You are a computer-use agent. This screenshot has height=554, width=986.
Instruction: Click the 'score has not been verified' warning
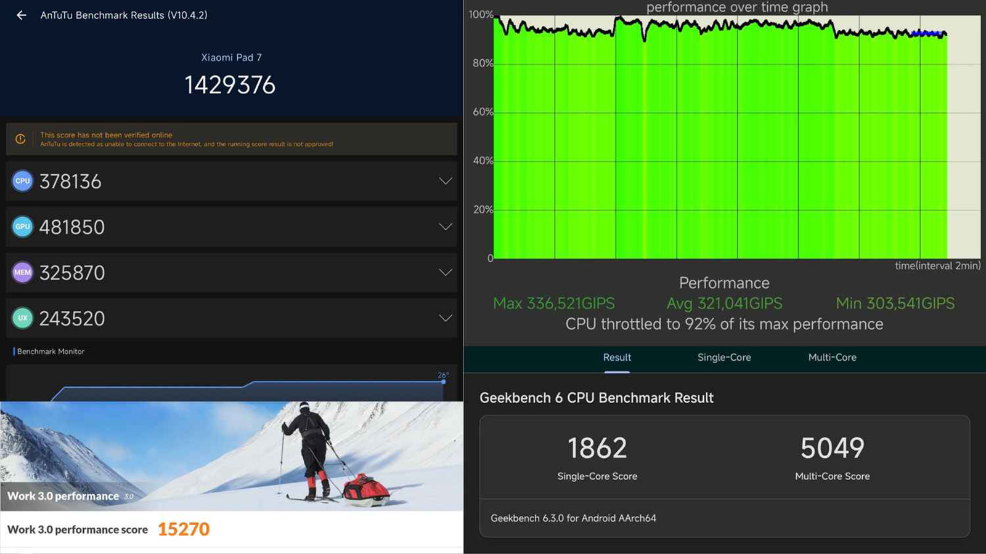point(232,139)
